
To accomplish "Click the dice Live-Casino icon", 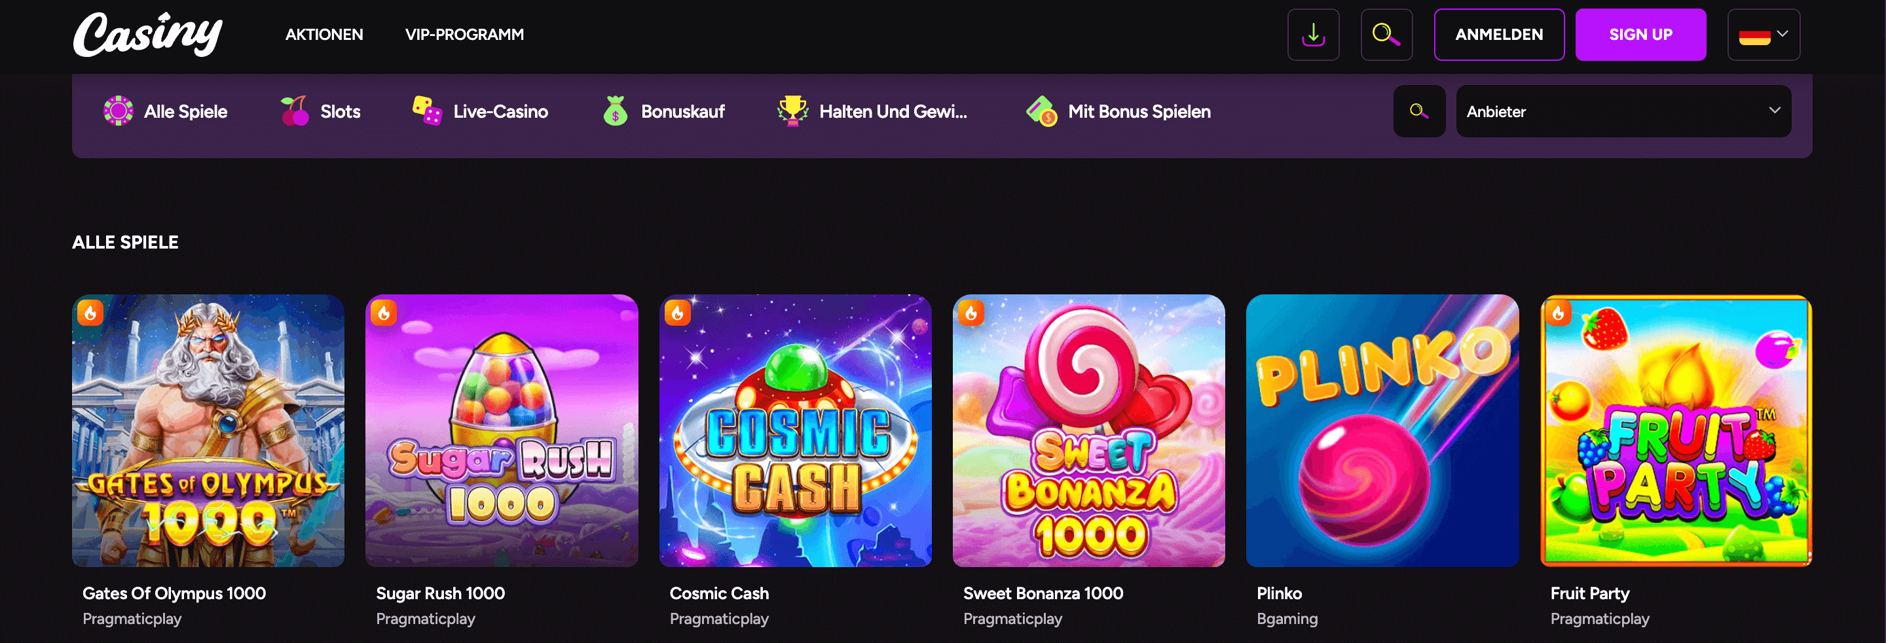I will [x=427, y=111].
